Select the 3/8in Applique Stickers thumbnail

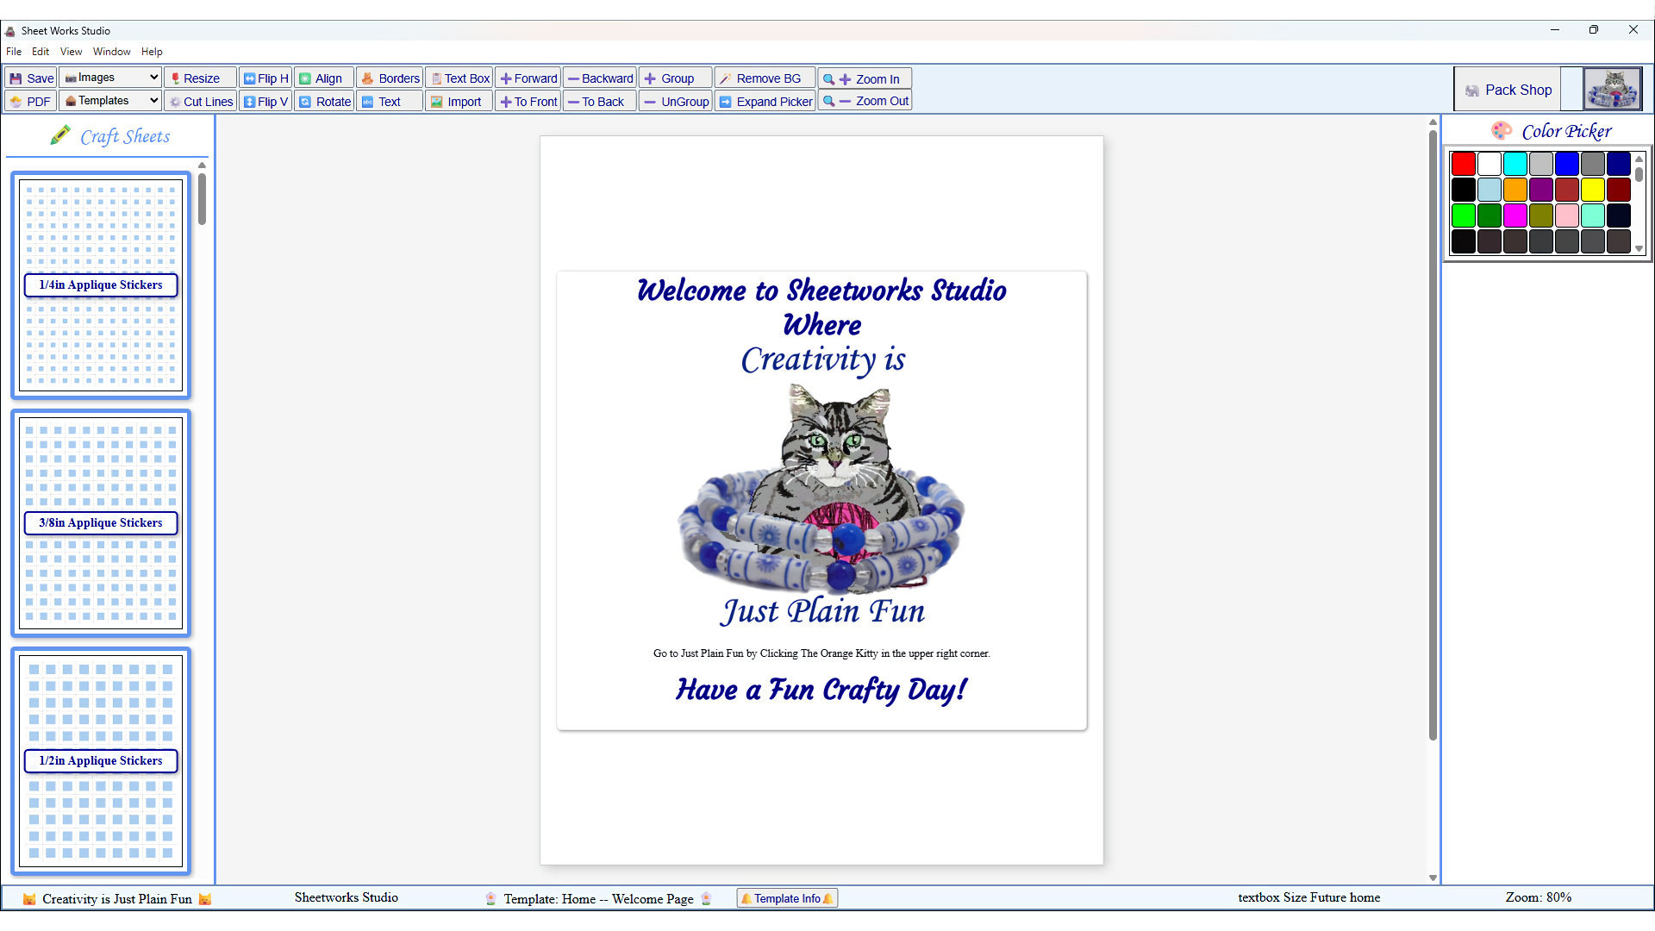[101, 523]
